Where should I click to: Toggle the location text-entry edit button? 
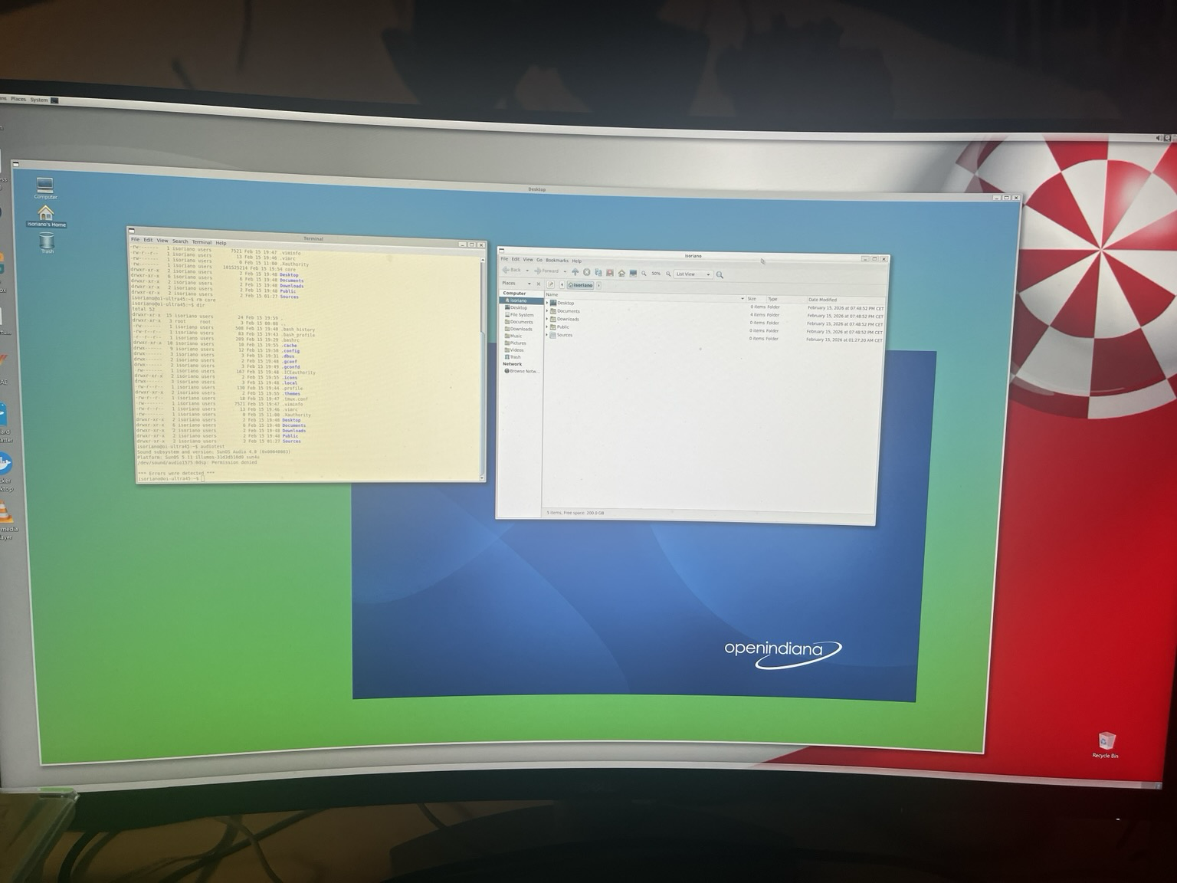pos(550,284)
